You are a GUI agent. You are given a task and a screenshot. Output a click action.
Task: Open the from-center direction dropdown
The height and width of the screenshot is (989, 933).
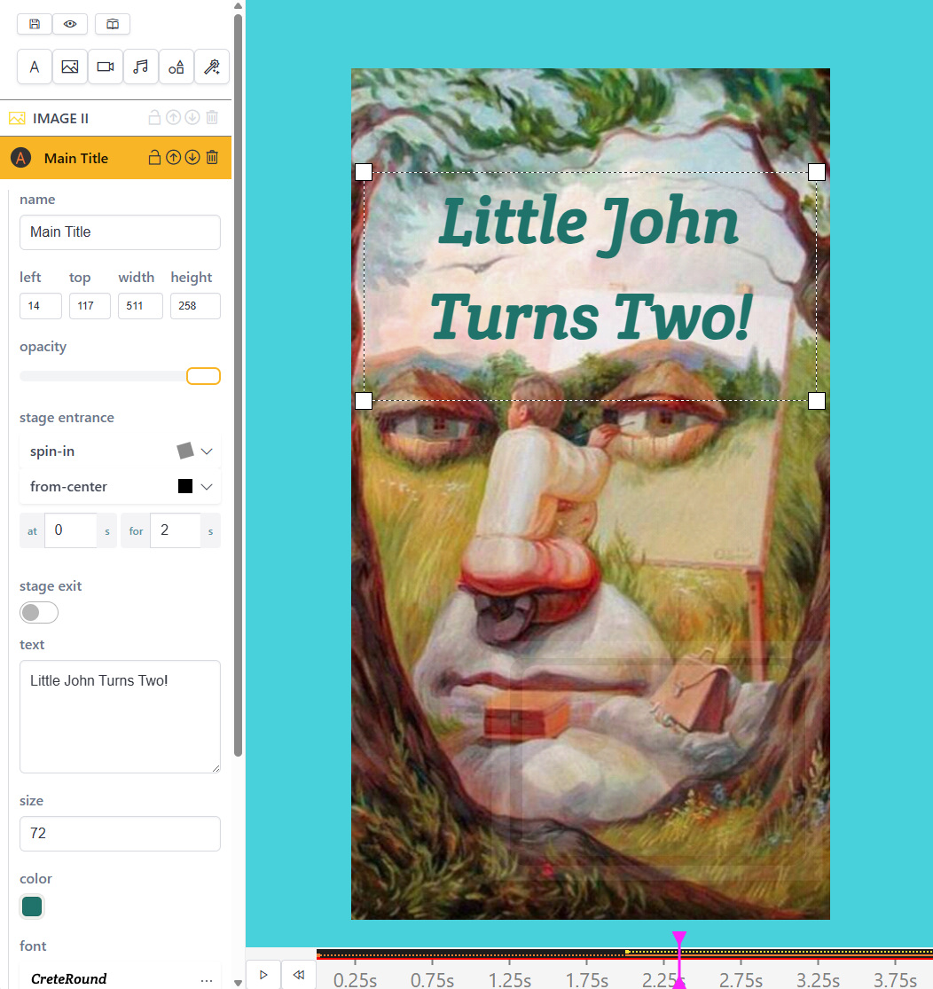pyautogui.click(x=207, y=487)
